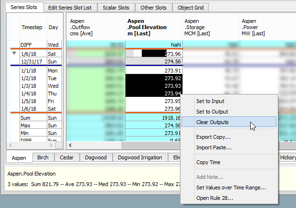
Task: Choose Clear Outputs from context menu
Action: pos(212,122)
